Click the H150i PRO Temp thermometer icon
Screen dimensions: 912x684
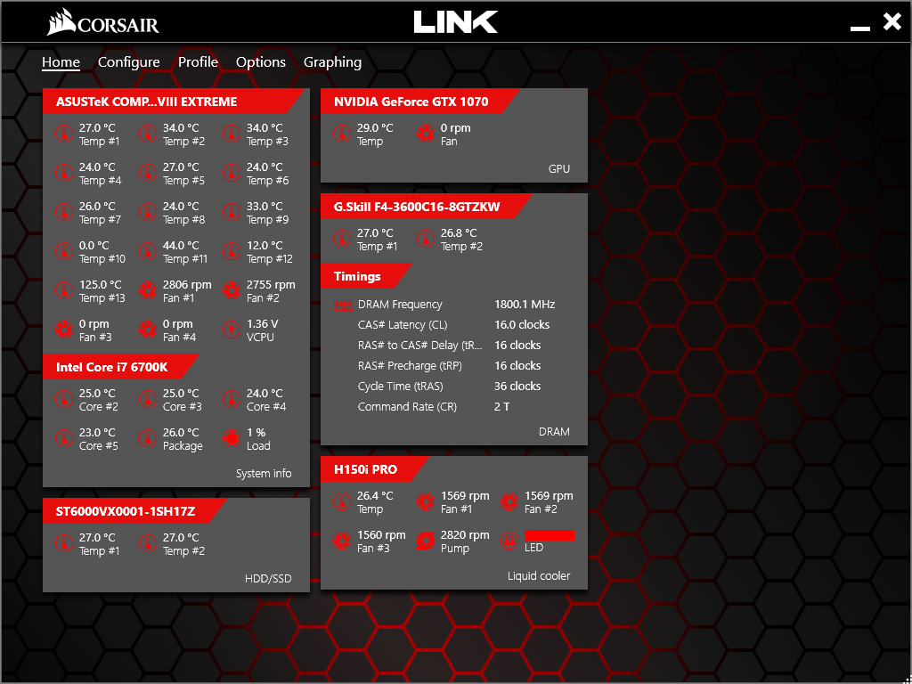(342, 502)
